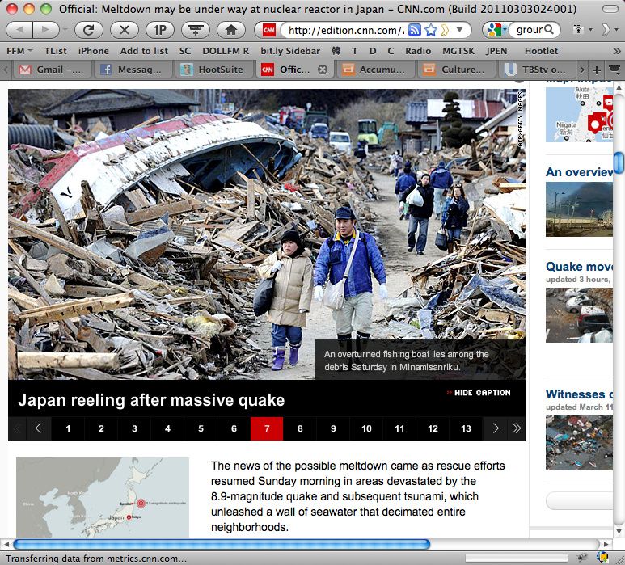Switch to the HootSuite tab
The height and width of the screenshot is (565, 625).
point(212,70)
